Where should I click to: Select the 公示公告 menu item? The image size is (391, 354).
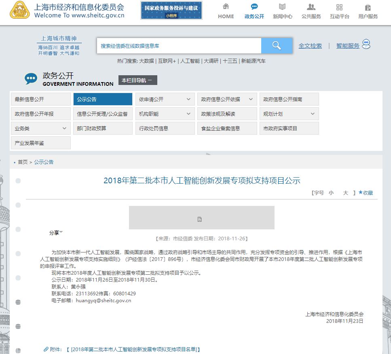[x=103, y=99]
